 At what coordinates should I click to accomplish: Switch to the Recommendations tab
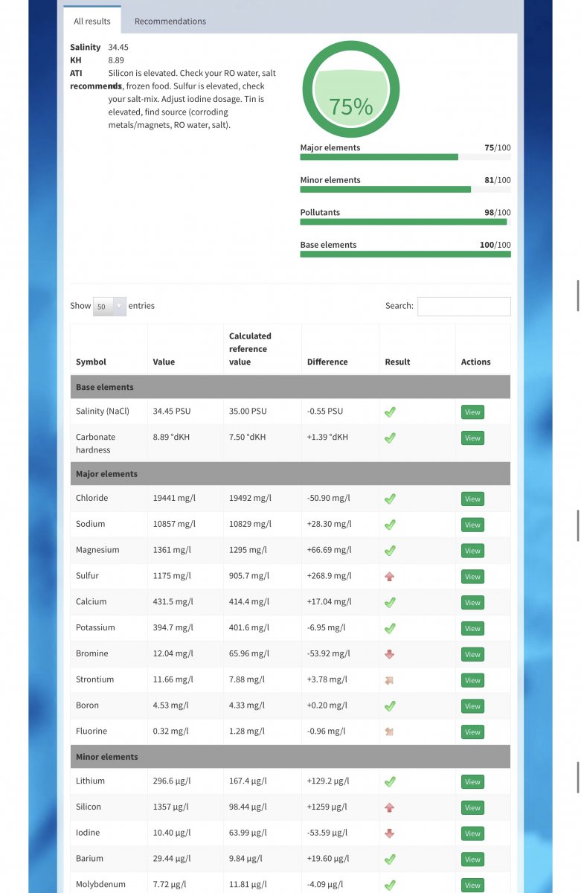pos(170,22)
